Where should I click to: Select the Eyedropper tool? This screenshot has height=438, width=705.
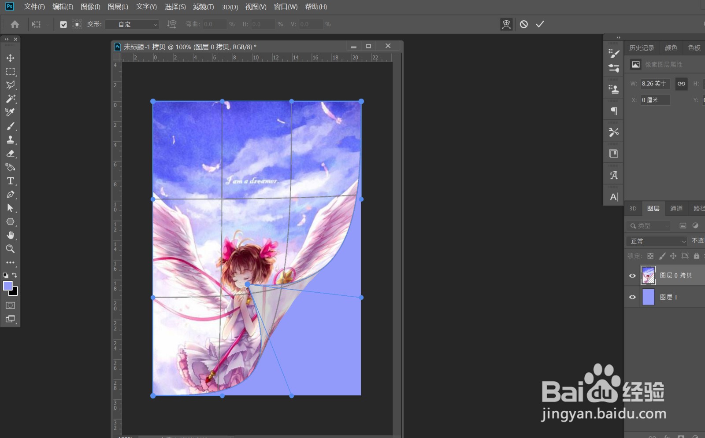point(10,112)
